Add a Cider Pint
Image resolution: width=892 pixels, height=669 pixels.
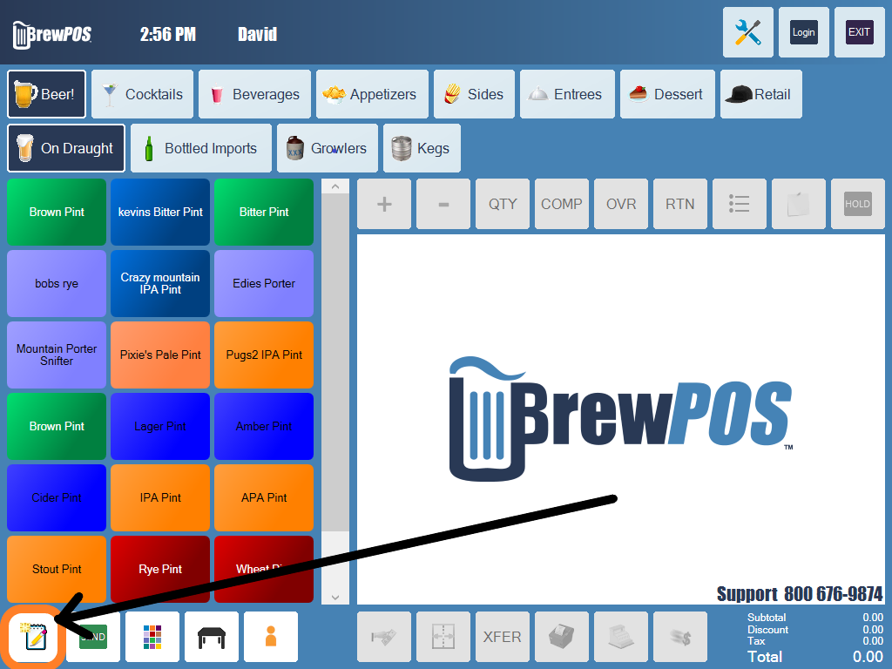[57, 497]
